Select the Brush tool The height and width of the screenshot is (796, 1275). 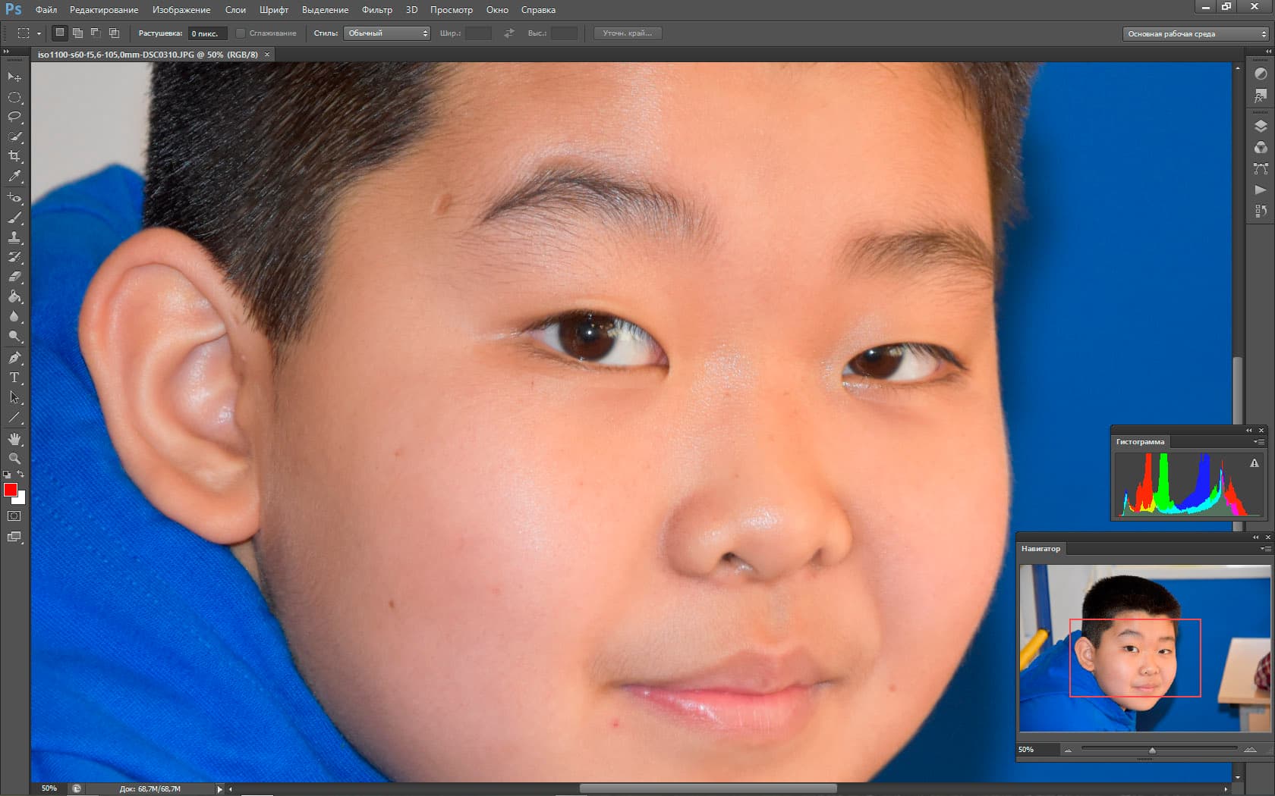(14, 218)
